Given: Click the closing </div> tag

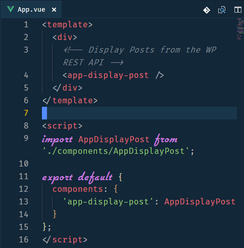Looking at the screenshot, I should [67, 88].
